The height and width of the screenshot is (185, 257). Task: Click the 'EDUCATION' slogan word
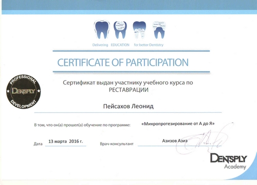coord(120,45)
